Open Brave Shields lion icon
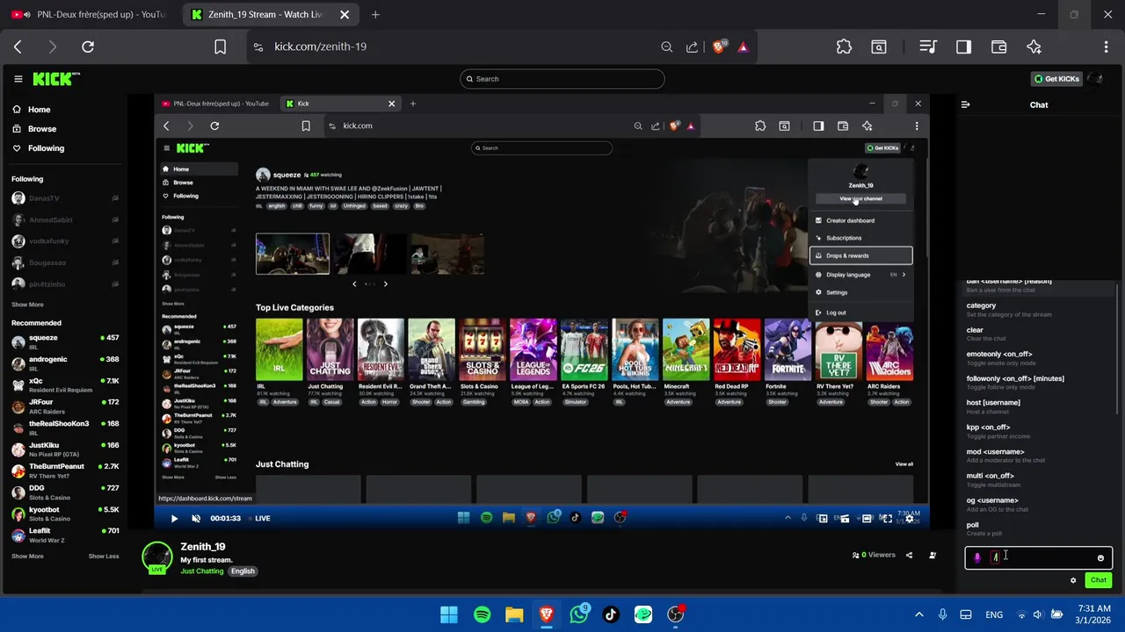The height and width of the screenshot is (632, 1125). pyautogui.click(x=719, y=47)
